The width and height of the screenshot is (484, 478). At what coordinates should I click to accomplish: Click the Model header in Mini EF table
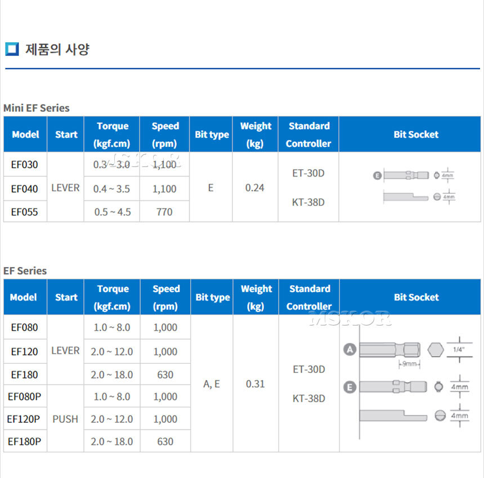click(25, 134)
